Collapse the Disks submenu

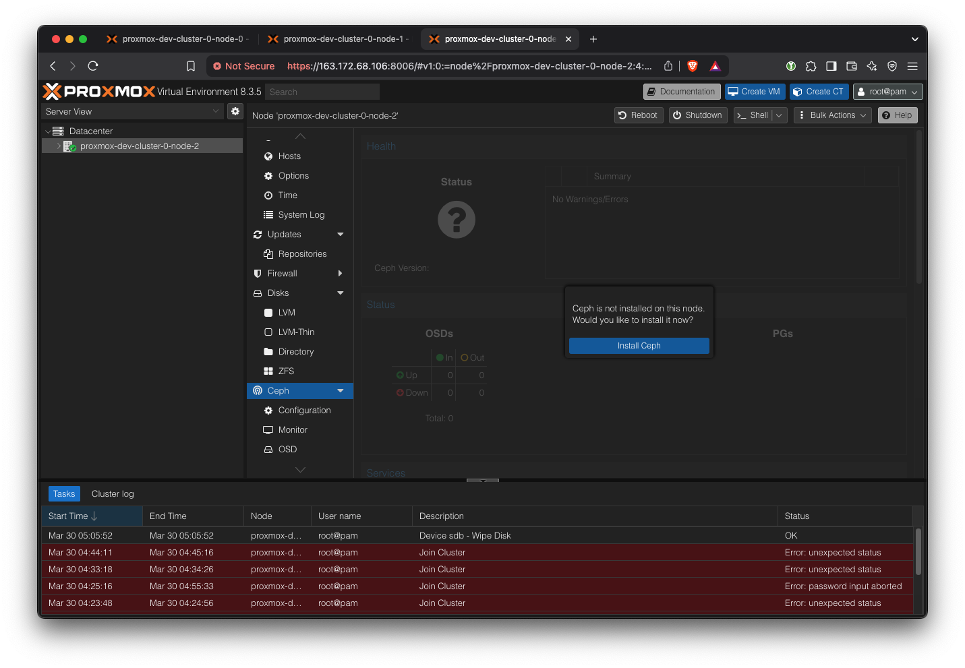(340, 293)
